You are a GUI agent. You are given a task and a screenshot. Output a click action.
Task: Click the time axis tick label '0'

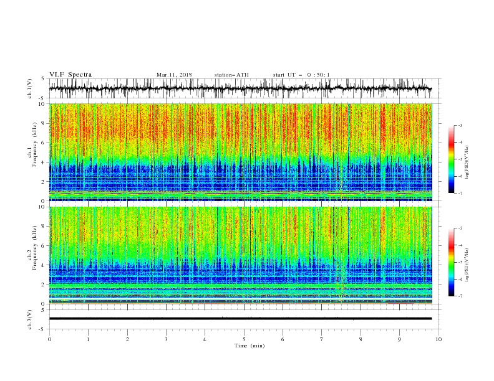[x=49, y=339]
